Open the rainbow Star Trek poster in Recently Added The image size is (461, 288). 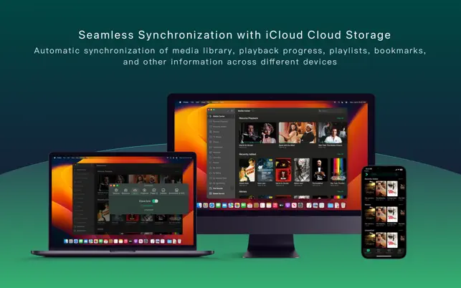(x=338, y=171)
